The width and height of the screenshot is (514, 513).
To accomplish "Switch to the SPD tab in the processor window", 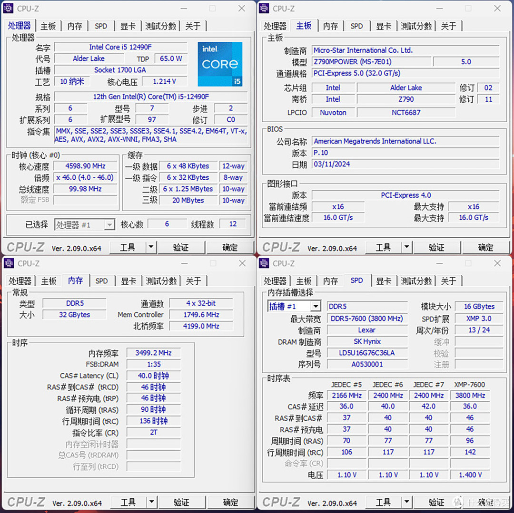I will coord(101,26).
